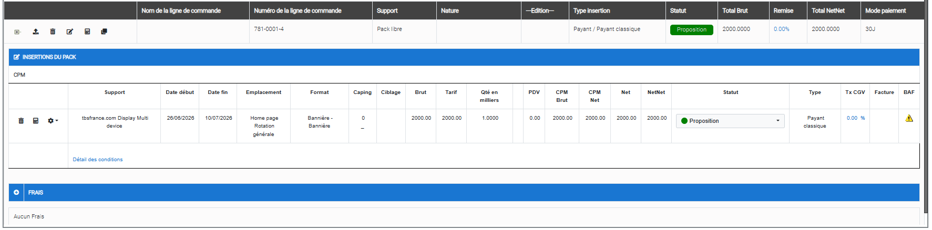Expand the FRAIS section with plus icon

[16, 192]
